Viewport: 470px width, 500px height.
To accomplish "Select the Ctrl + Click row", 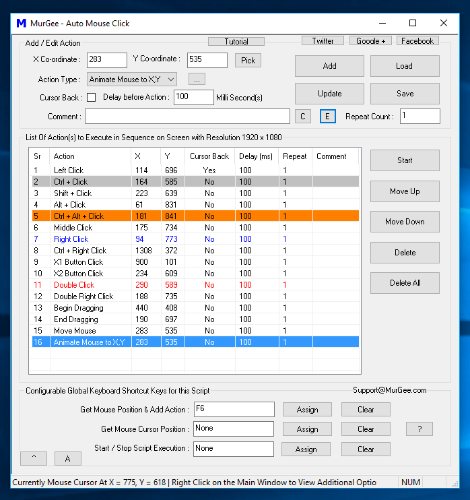I will [x=195, y=182].
